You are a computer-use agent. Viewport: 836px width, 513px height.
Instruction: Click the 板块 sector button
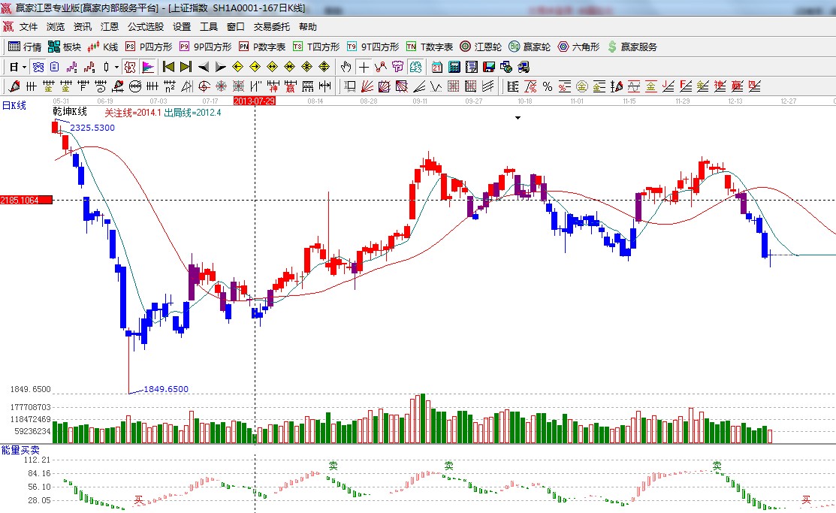point(65,47)
